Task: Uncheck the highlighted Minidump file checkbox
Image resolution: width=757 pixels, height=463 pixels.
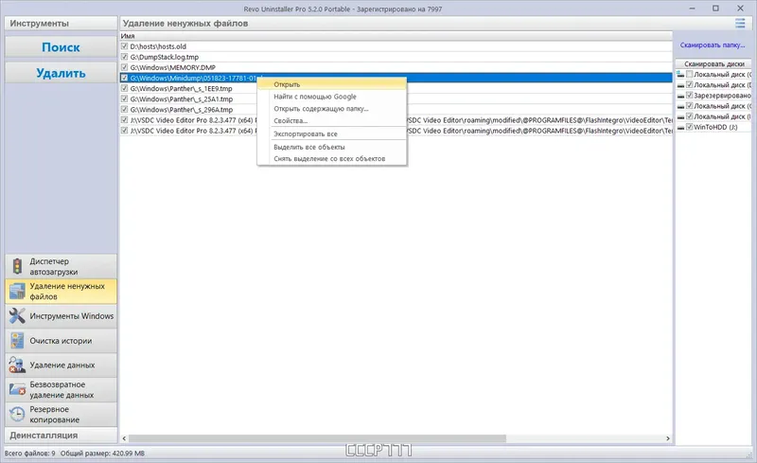Action: [x=124, y=78]
